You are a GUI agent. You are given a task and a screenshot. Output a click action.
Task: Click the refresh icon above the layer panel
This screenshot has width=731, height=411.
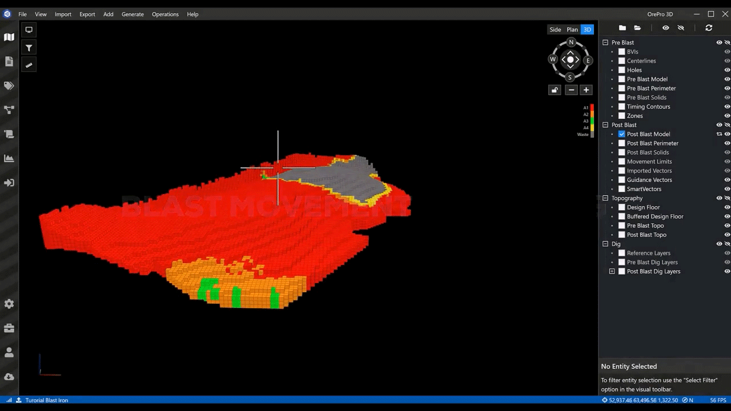pos(709,27)
